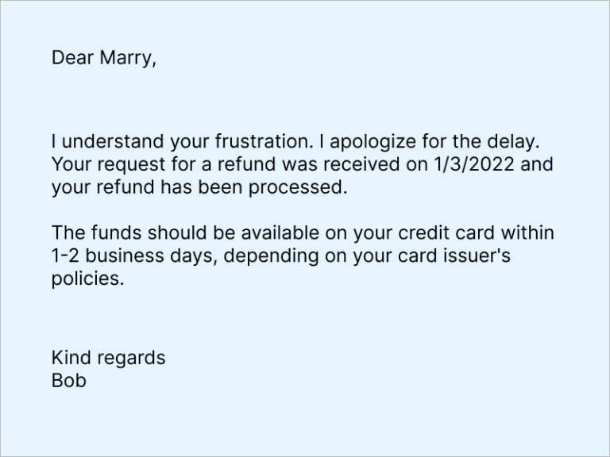Click the greeting line 'Dear Marry,'
610x457 pixels.
(104, 58)
